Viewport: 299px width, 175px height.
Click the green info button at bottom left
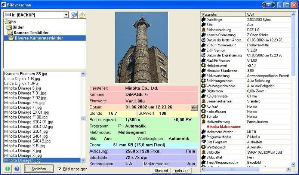tap(7, 169)
